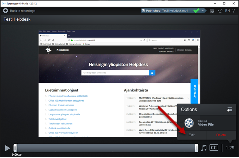This screenshot has height=158, width=239.
Task: Open help with the question mark icon
Action: pyautogui.click(x=234, y=11)
